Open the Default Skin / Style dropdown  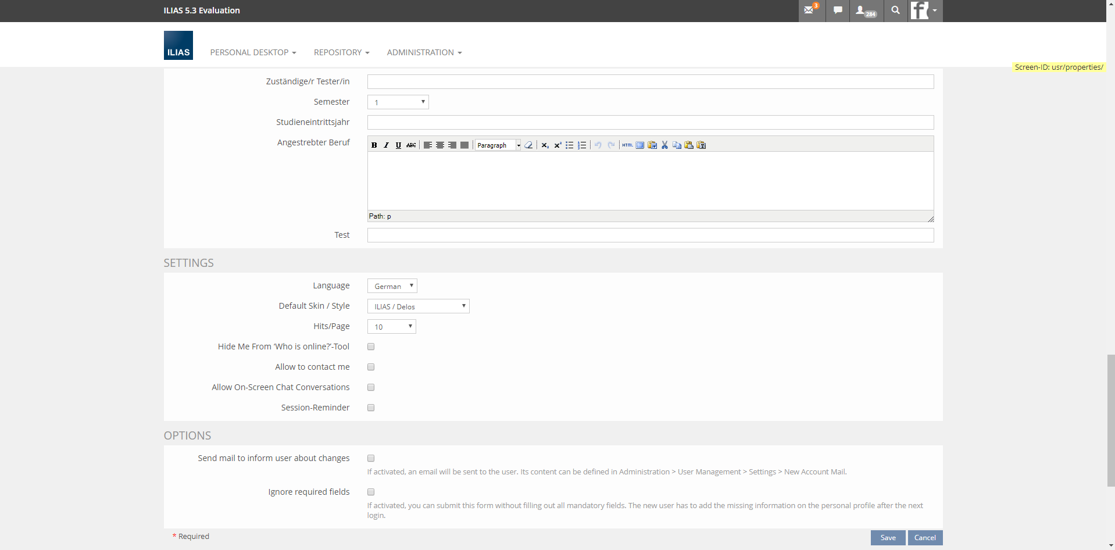coord(418,306)
